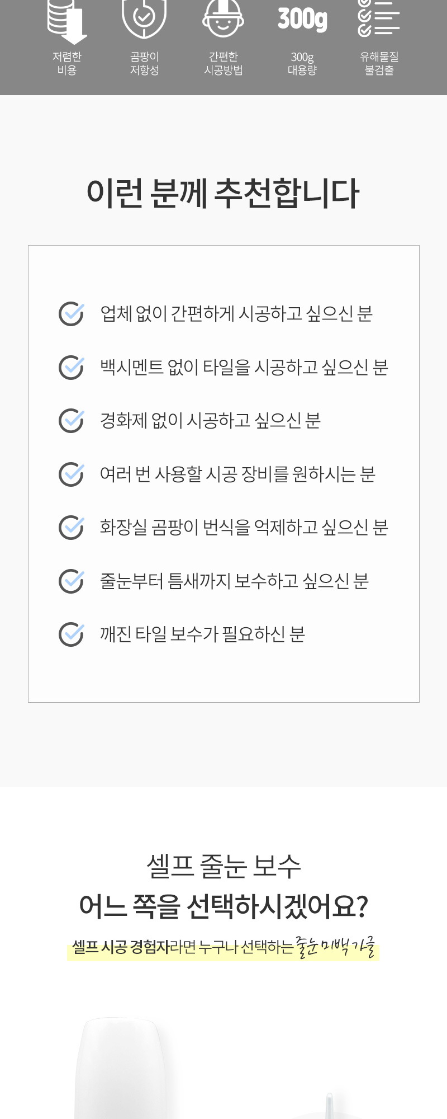The height and width of the screenshot is (1119, 447).
Task: Click checkmark beside 경화제 없이 시공하고
Action: [72, 420]
